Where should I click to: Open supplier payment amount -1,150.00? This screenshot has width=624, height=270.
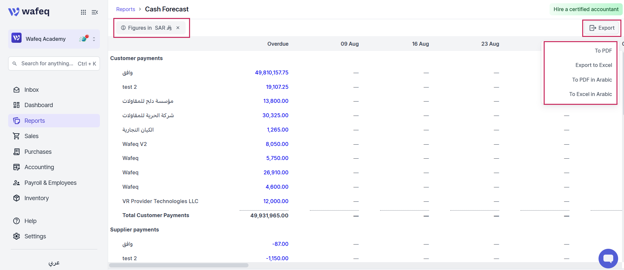(277, 258)
